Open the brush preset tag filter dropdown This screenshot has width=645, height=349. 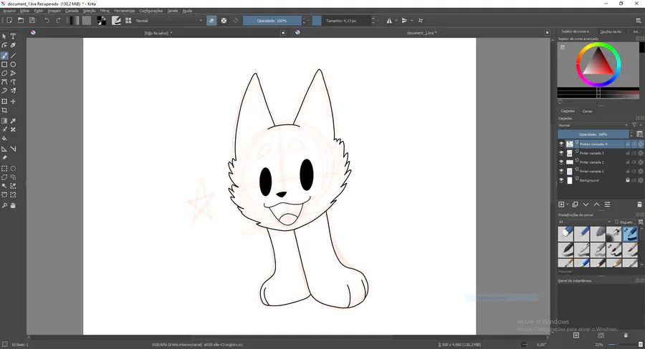[584, 222]
